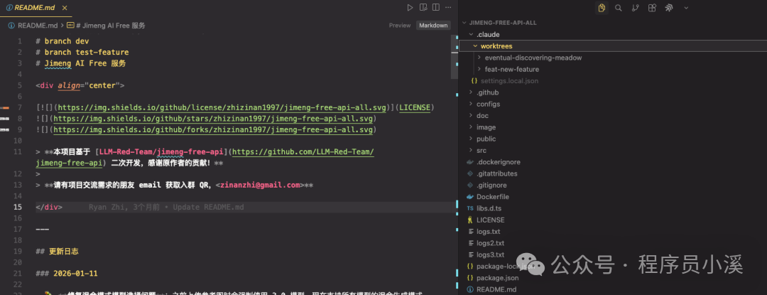The width and height of the screenshot is (767, 295).
Task: Click the whale icon beside .dockerignore
Action: point(471,162)
